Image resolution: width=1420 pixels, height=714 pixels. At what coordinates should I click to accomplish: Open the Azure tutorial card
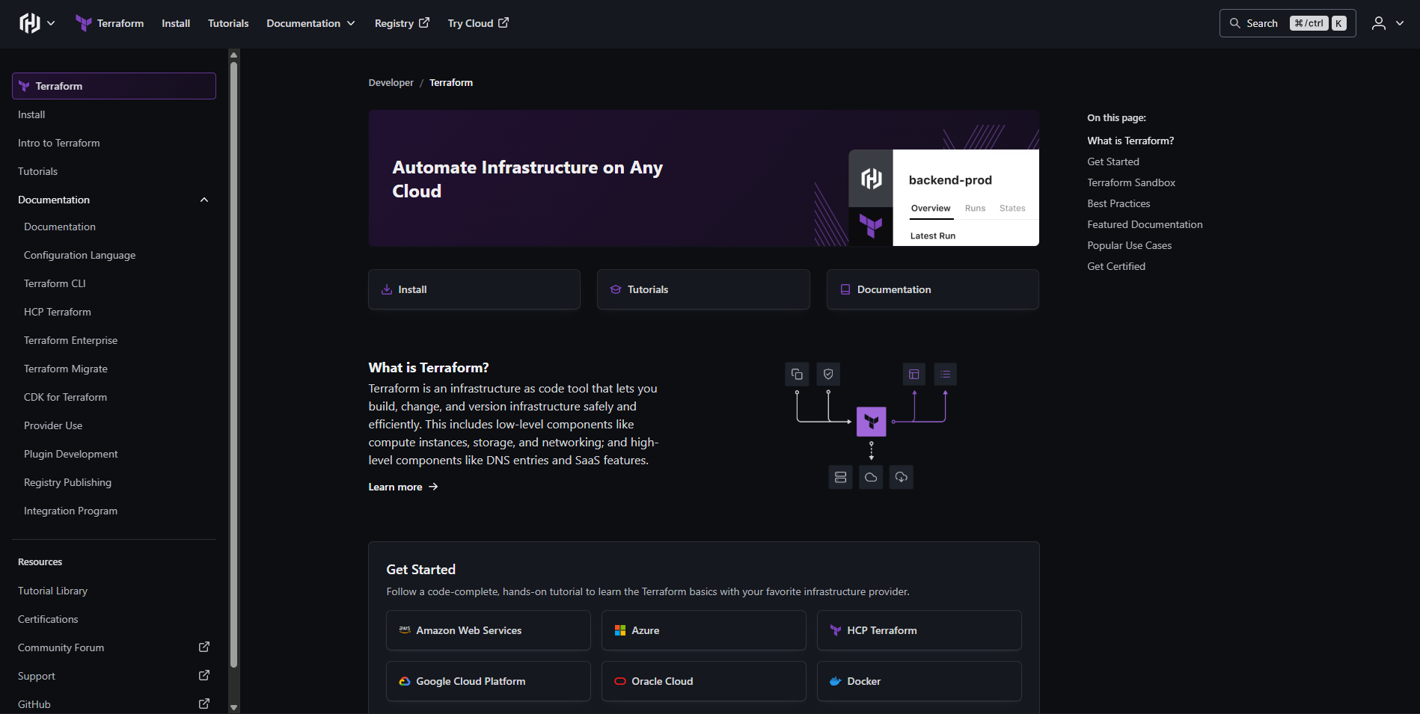pos(704,630)
